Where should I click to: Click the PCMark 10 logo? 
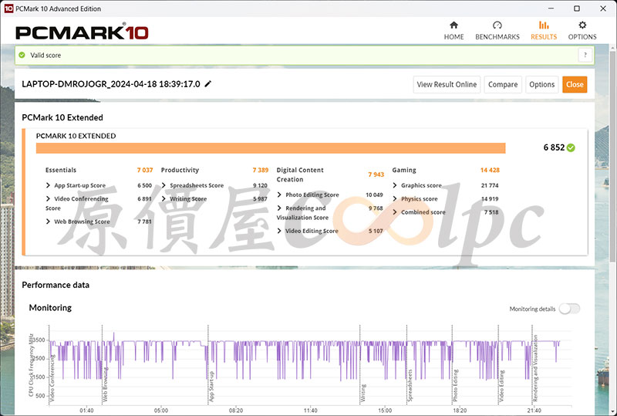pyautogui.click(x=82, y=32)
